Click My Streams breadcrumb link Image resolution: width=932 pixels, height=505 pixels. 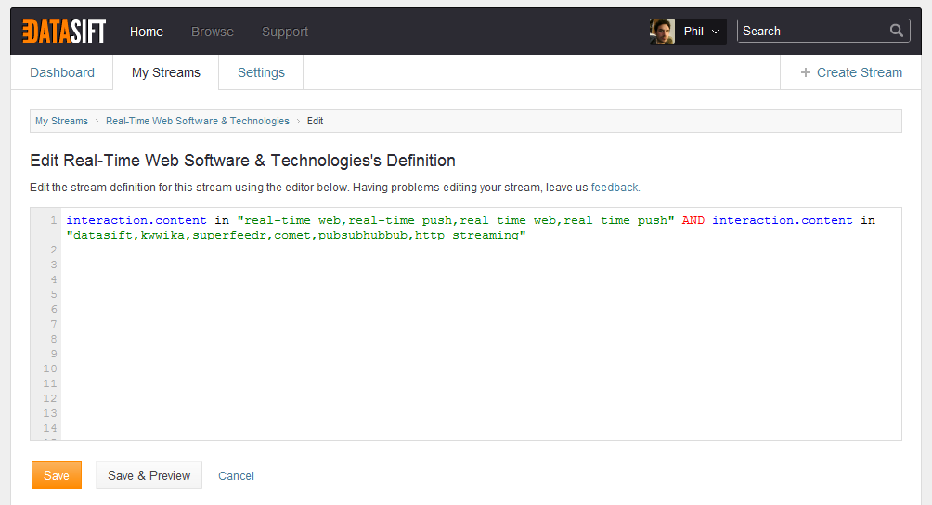click(x=61, y=121)
